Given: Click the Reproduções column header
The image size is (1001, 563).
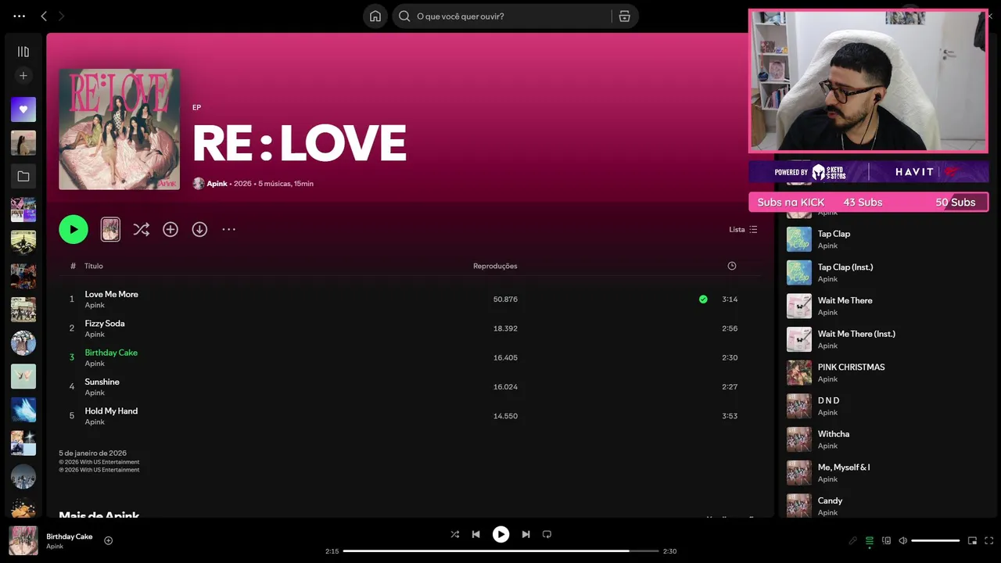Looking at the screenshot, I should tap(495, 266).
